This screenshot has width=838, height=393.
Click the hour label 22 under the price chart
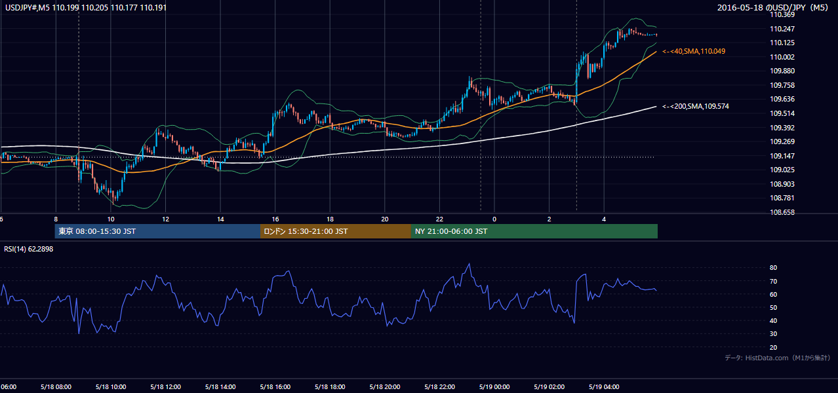pyautogui.click(x=440, y=219)
